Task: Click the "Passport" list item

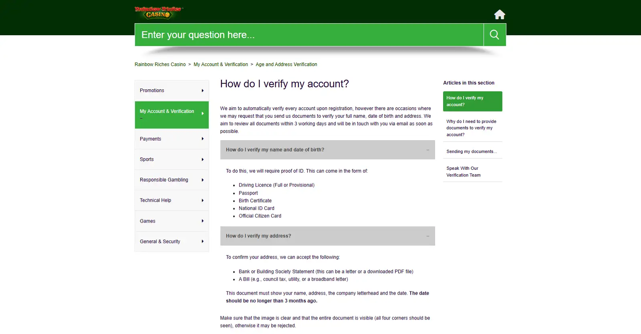Action: click(x=248, y=193)
